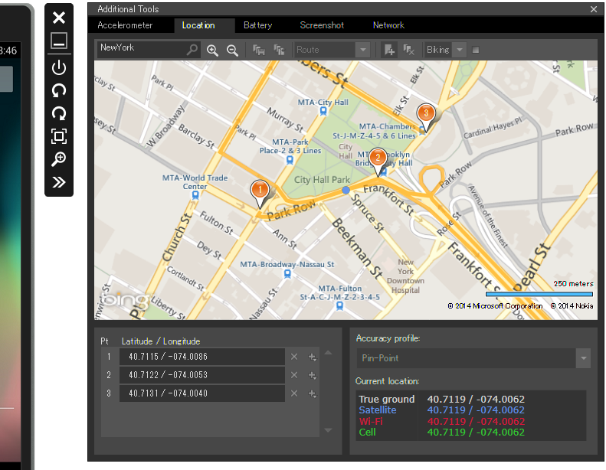
Task: Switch to the Accelerometer tab
Action: tap(125, 25)
